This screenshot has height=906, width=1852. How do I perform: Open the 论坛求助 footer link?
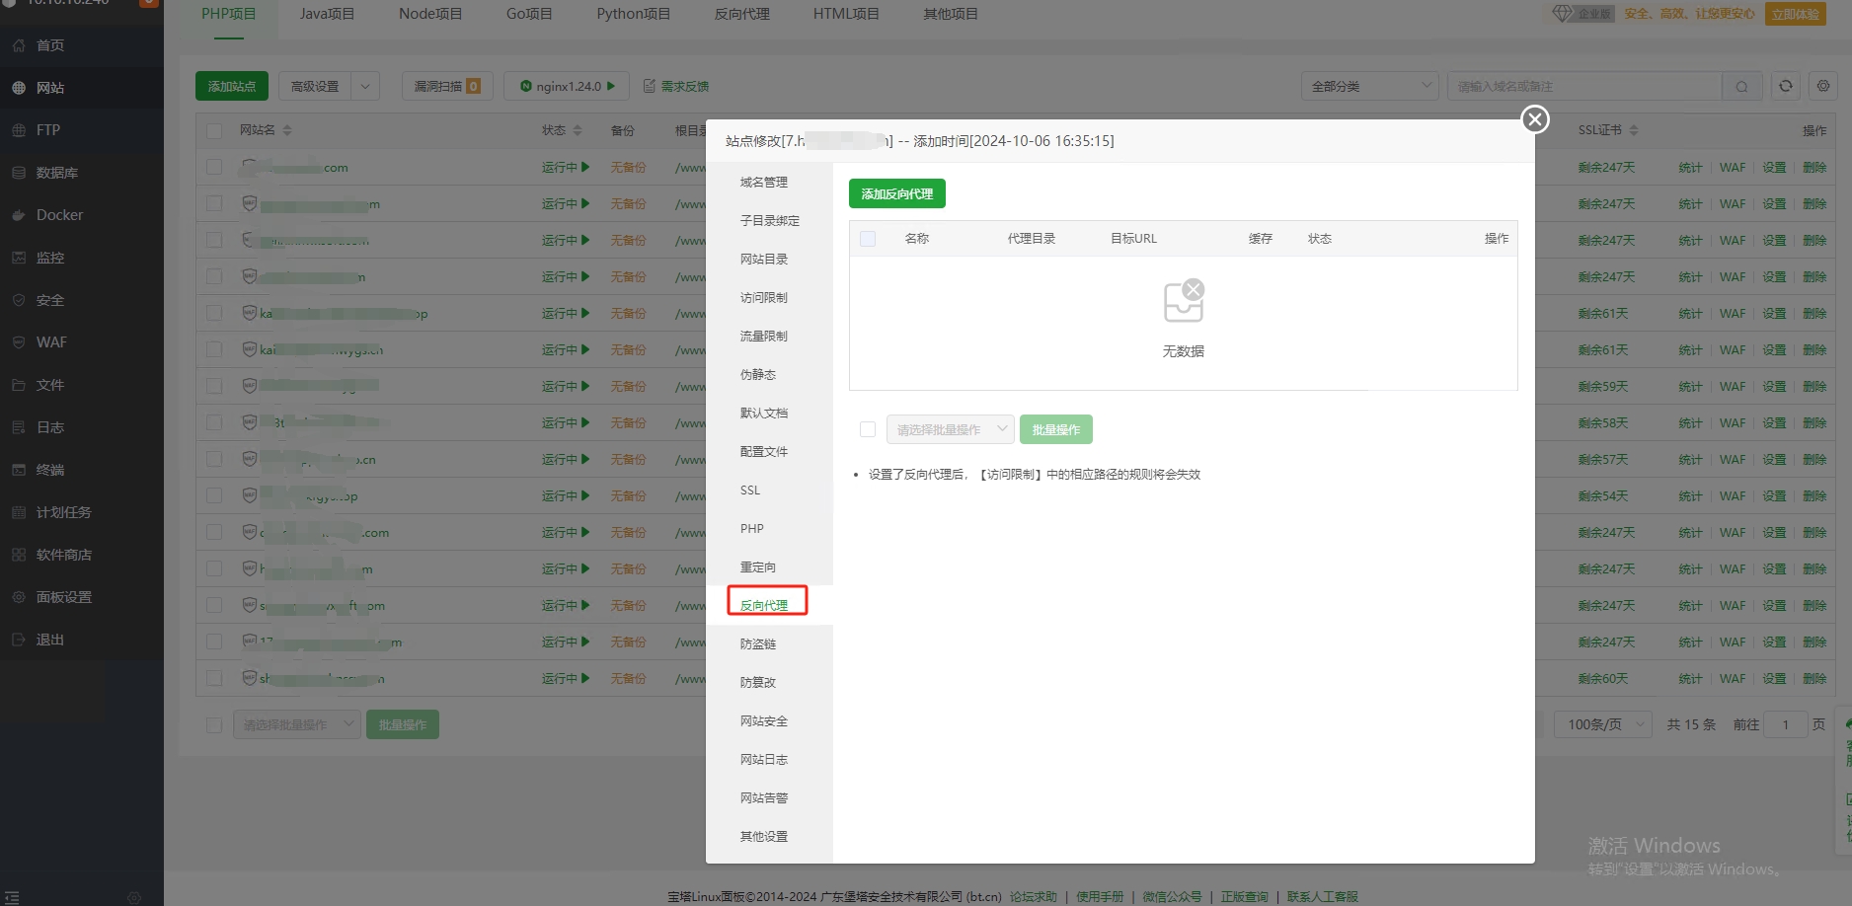click(1033, 897)
